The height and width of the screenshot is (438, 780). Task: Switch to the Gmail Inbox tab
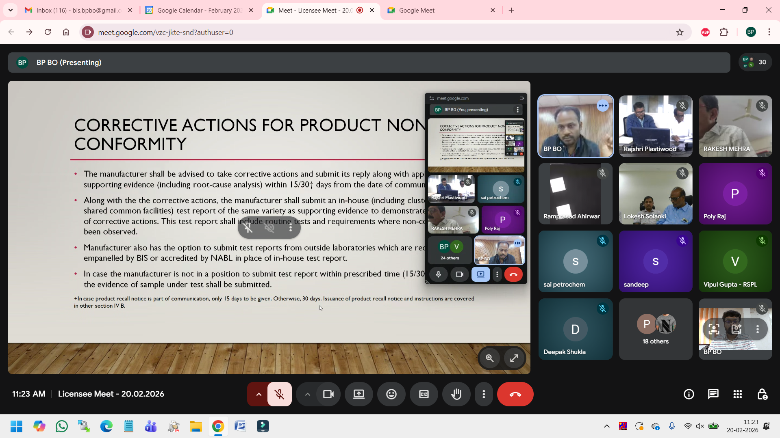(x=78, y=10)
